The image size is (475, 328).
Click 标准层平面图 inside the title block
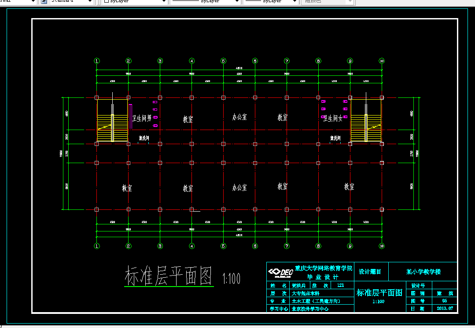(x=379, y=292)
